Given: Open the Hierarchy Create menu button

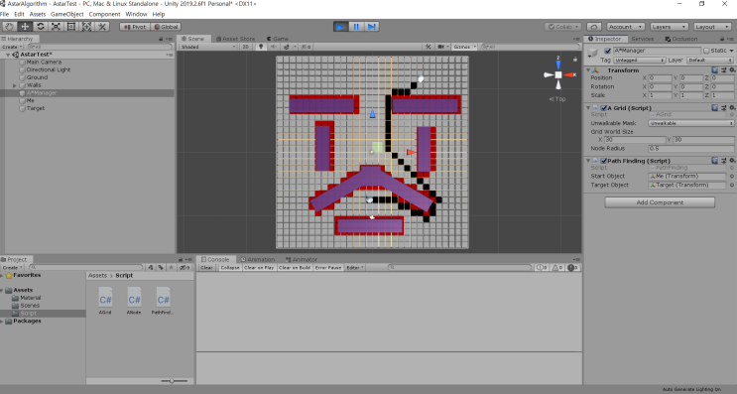Looking at the screenshot, I should pyautogui.click(x=11, y=47).
